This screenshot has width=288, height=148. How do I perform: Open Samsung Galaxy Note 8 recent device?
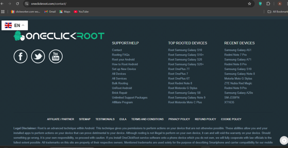click(x=240, y=74)
